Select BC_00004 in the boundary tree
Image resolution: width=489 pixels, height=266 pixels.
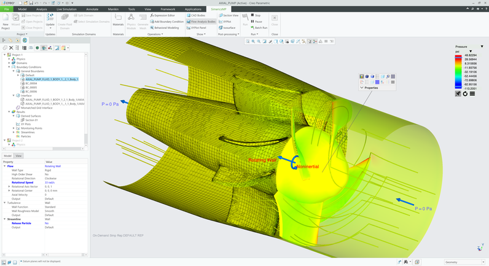coord(31,84)
